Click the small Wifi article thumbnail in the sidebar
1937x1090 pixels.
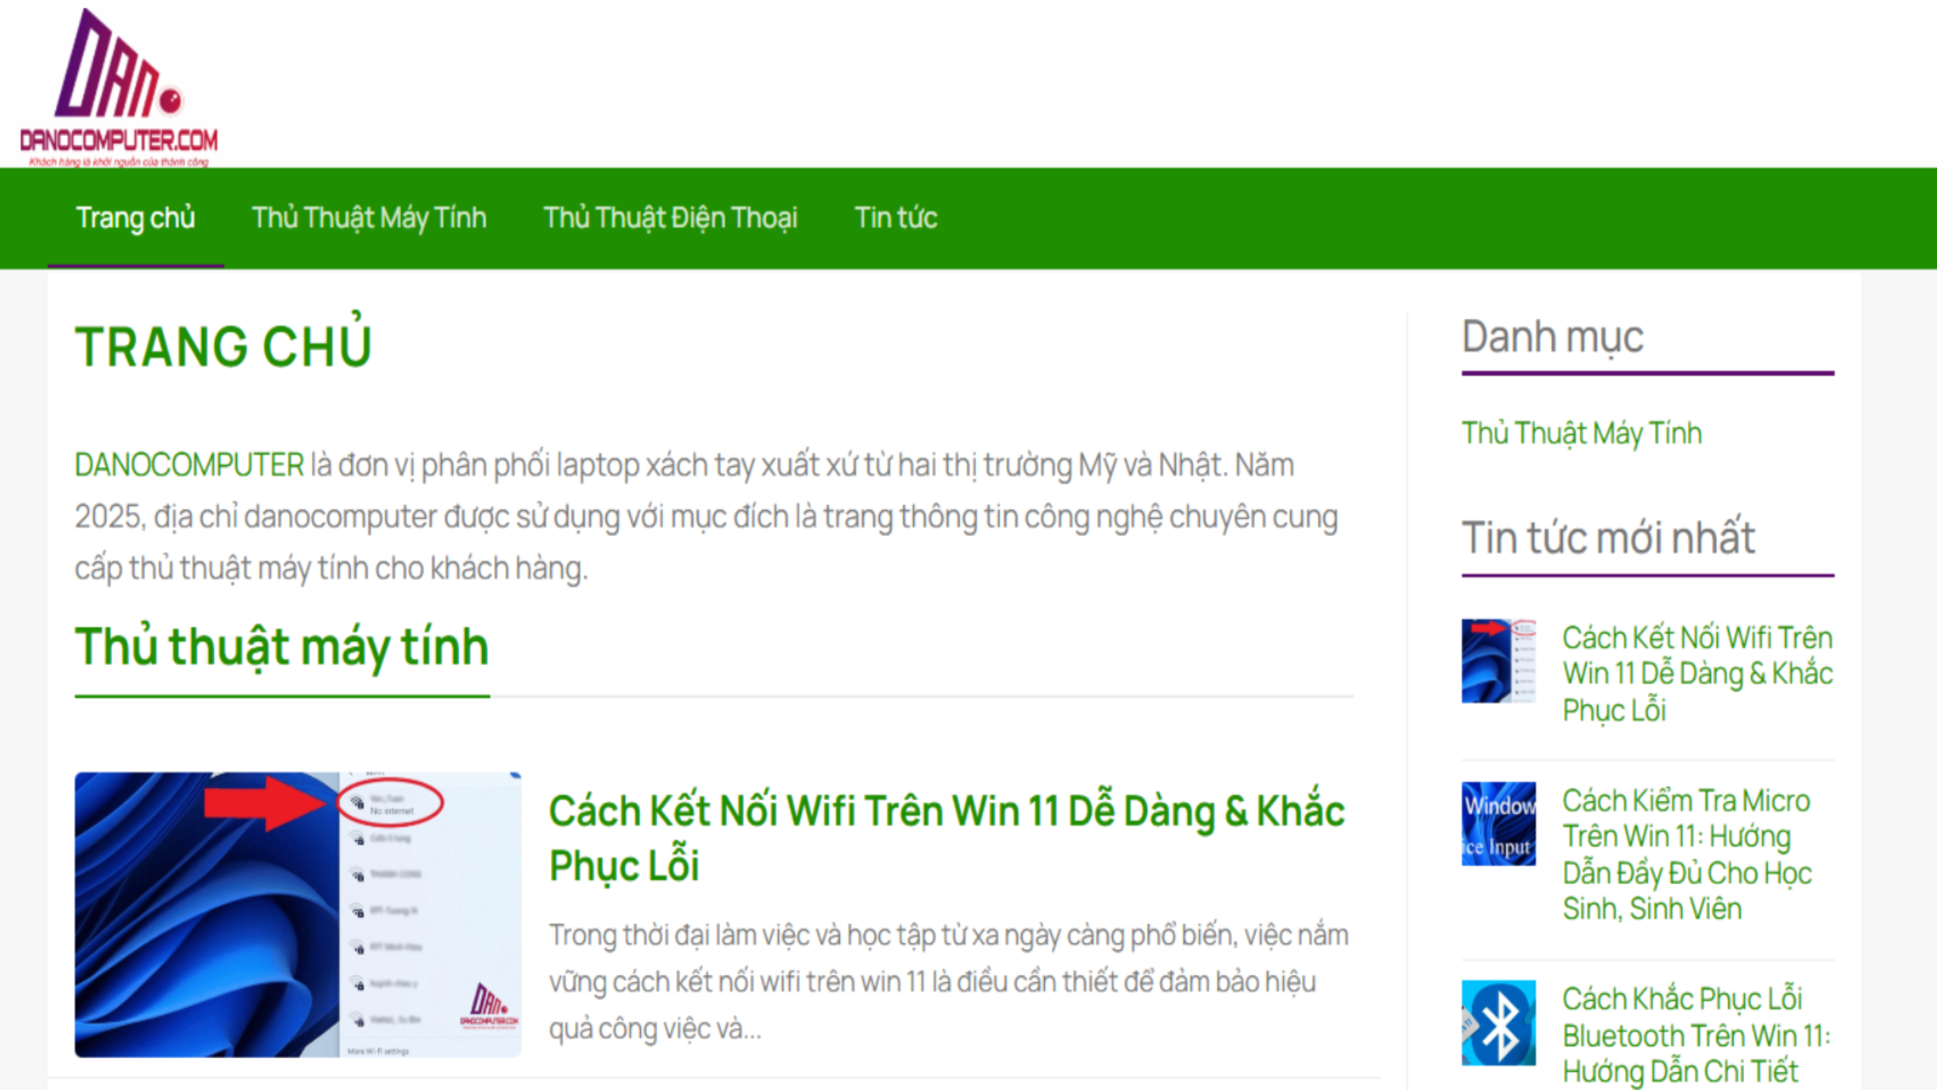pos(1498,661)
